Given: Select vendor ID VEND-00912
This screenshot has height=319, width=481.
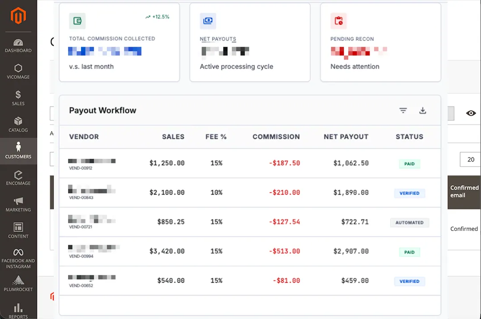Looking at the screenshot, I should point(81,168).
